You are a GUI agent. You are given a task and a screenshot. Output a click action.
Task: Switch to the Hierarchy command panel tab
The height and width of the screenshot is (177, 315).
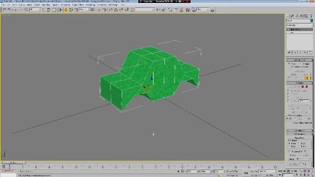click(x=297, y=16)
